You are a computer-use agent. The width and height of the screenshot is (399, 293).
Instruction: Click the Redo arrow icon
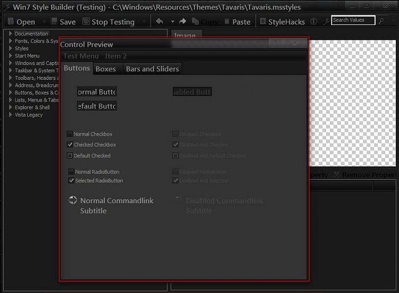182,21
